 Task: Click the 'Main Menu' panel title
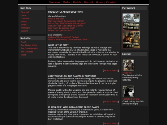coord(26,8)
